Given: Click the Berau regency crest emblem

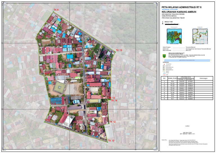Looking at the screenshot, I should pyautogui.click(x=164, y=56).
